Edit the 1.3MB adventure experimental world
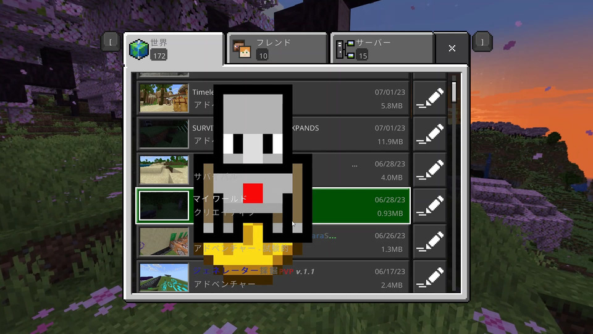593x334 pixels. pos(430,242)
